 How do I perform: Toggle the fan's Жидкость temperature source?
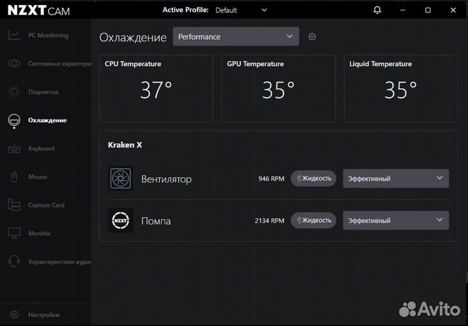(313, 179)
